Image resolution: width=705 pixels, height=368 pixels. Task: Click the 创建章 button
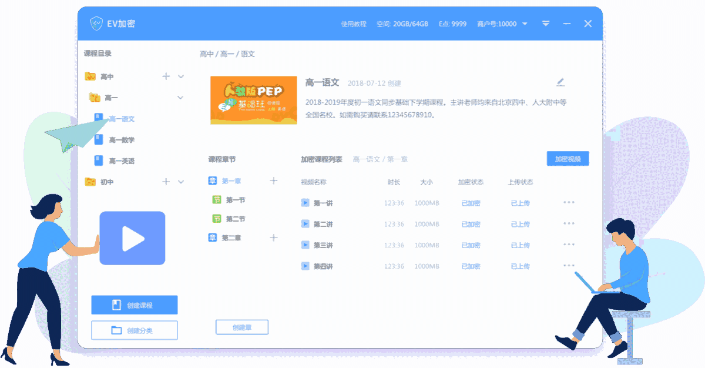[x=242, y=327]
